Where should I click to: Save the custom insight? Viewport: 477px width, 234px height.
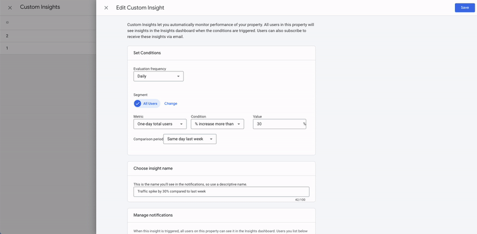(x=464, y=8)
